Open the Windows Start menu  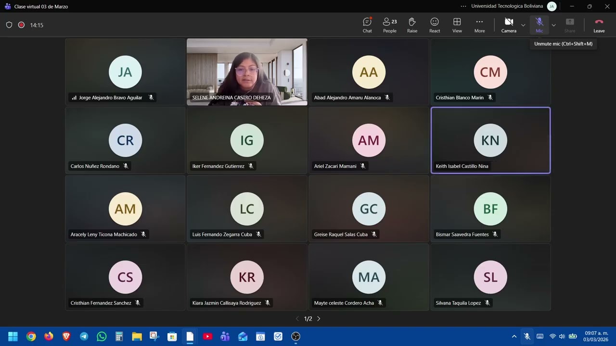(x=13, y=336)
